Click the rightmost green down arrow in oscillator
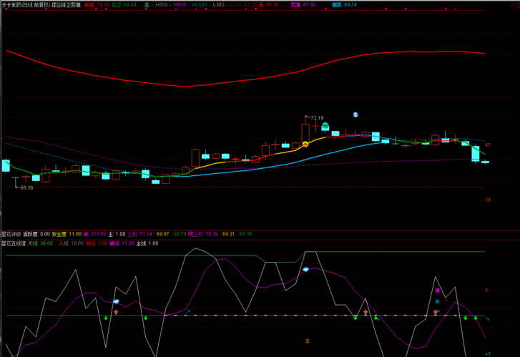 pyautogui.click(x=476, y=318)
